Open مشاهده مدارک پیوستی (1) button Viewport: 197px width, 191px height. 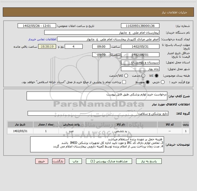tap(109, 161)
